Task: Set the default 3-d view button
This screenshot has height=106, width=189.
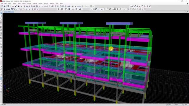Action: tap(43, 6)
